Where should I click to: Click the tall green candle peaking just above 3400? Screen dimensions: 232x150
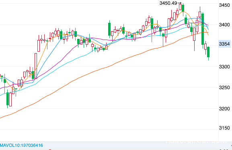click(109, 29)
